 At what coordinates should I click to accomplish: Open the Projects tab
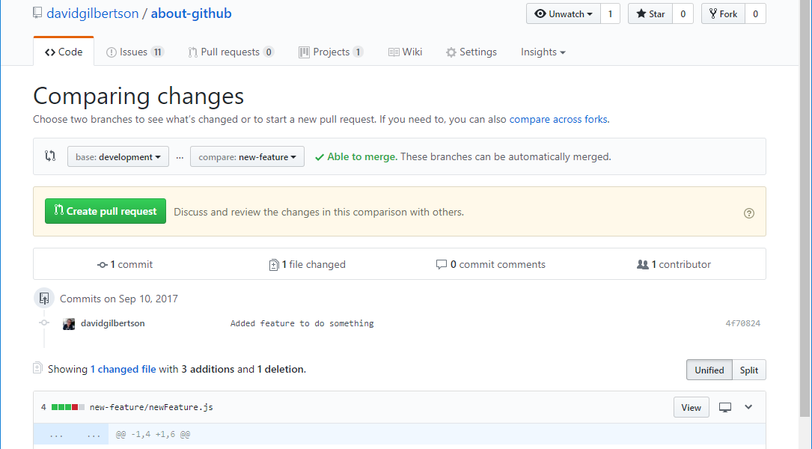(x=331, y=52)
